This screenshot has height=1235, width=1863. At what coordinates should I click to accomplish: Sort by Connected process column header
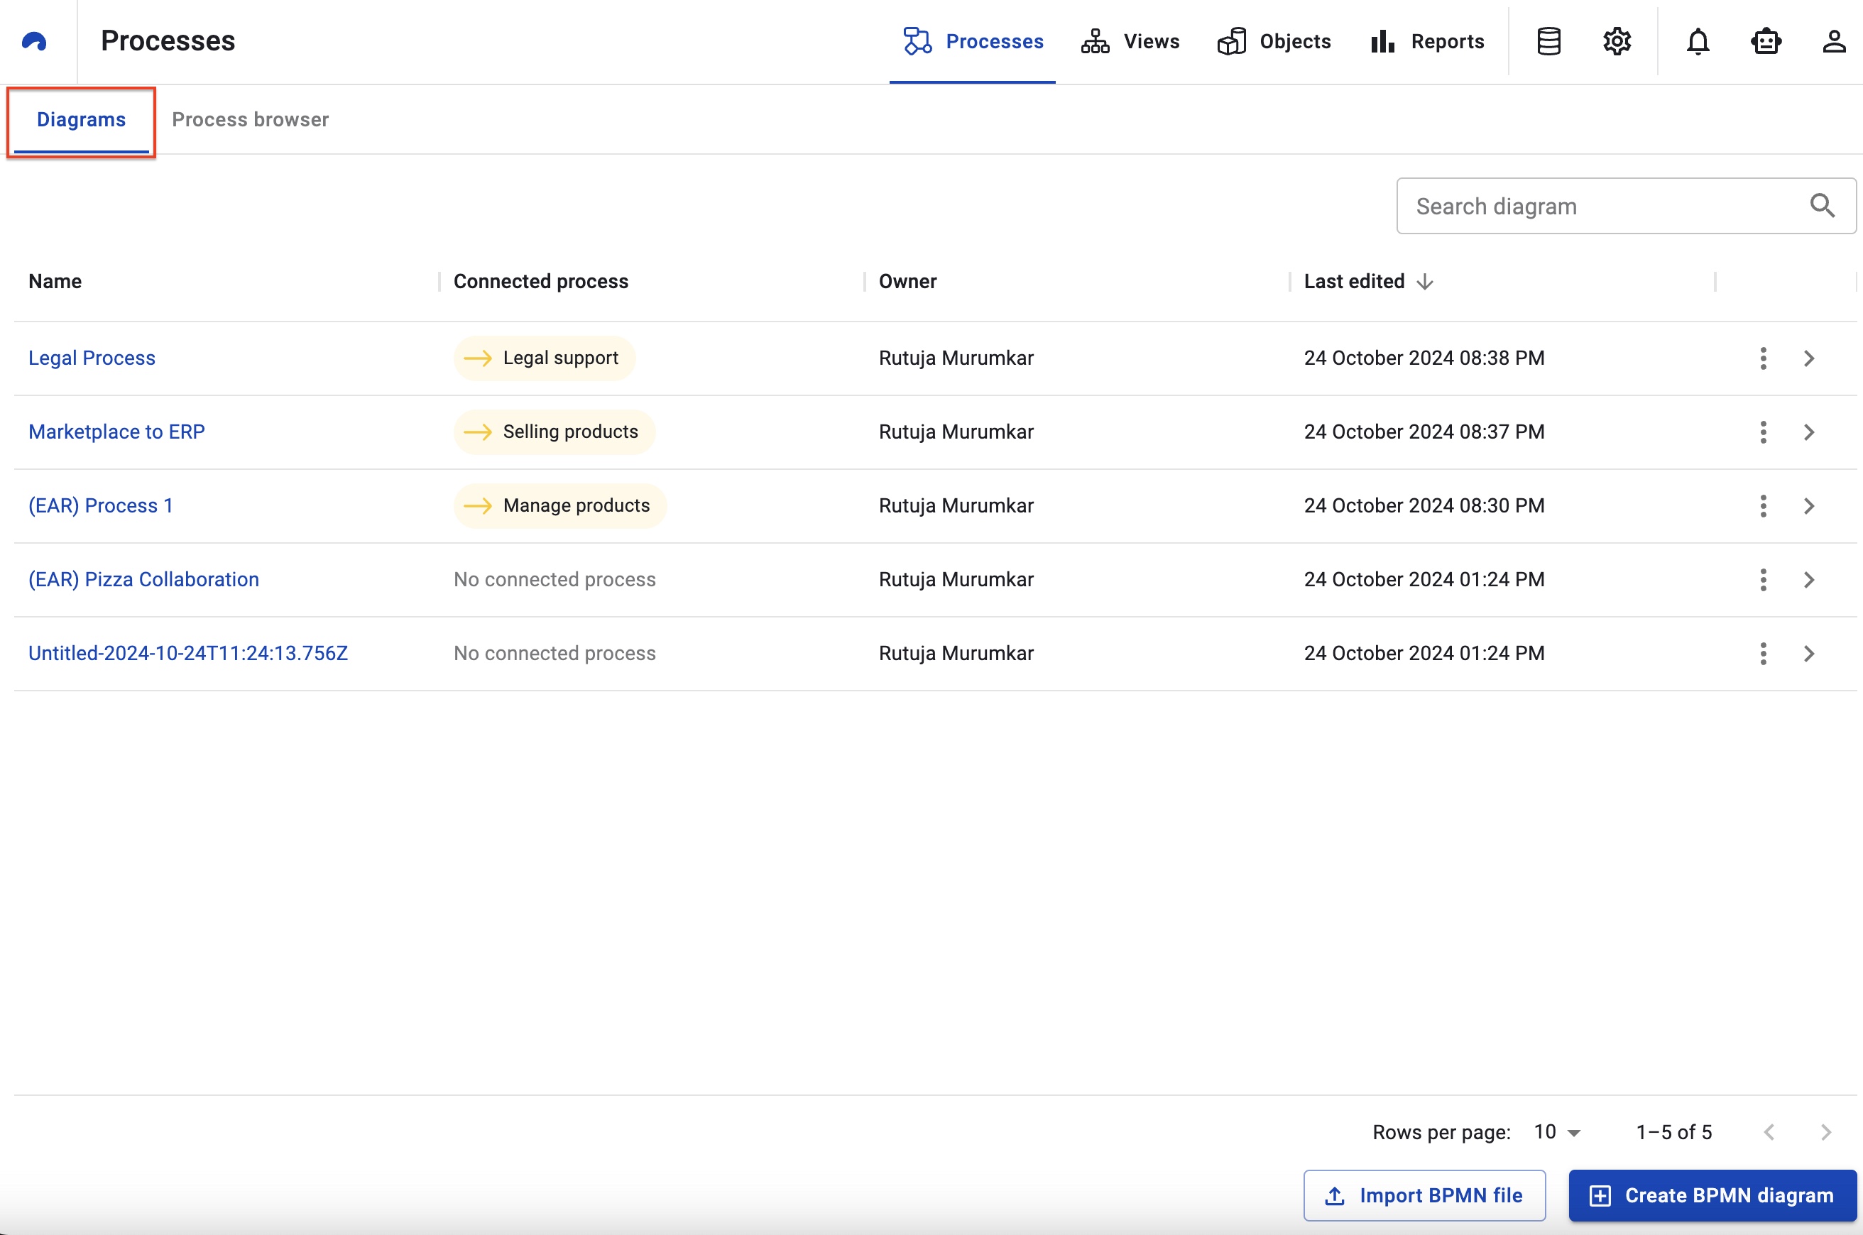tap(540, 282)
